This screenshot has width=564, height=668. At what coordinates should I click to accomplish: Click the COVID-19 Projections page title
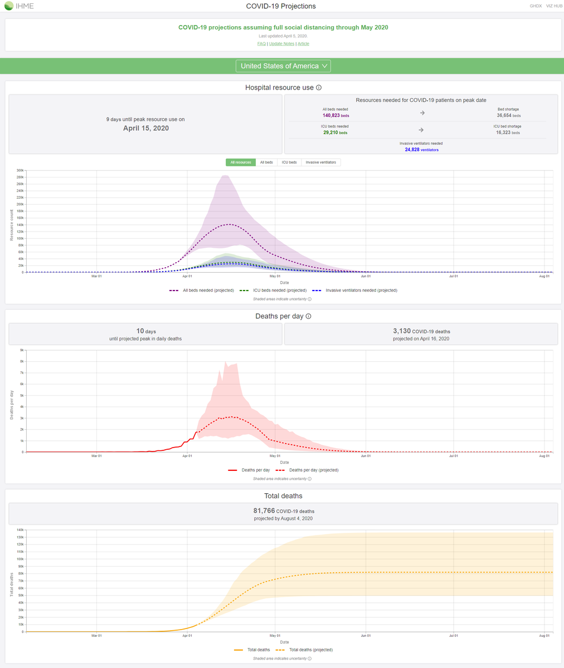[x=281, y=6]
